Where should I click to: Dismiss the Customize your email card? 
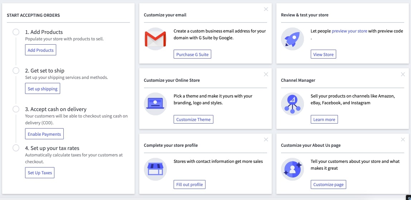click(266, 9)
